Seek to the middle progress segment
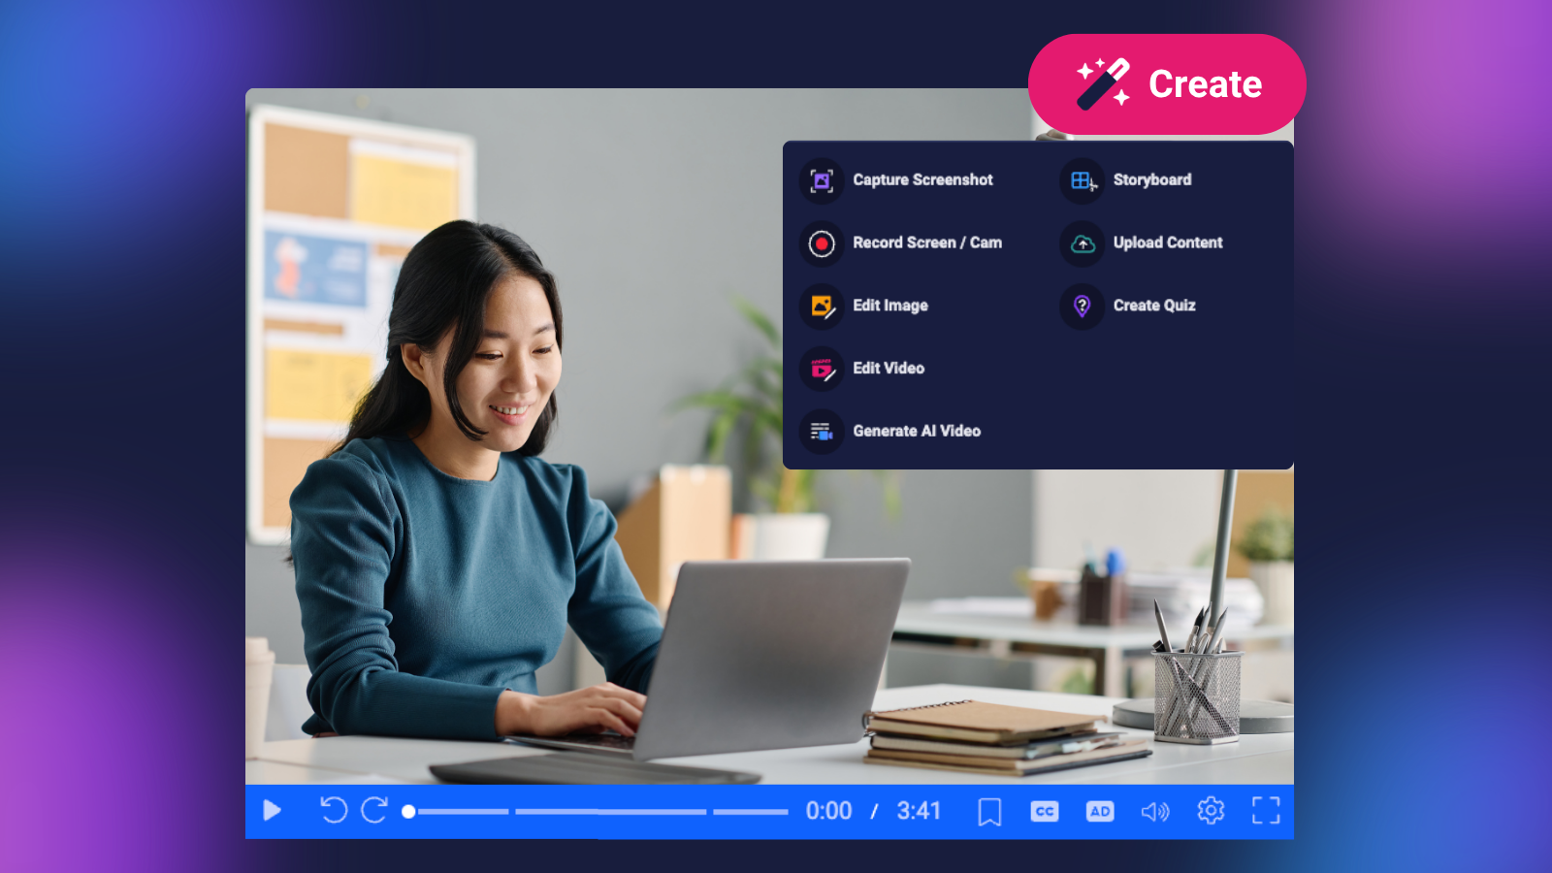The height and width of the screenshot is (873, 1552). coord(611,811)
